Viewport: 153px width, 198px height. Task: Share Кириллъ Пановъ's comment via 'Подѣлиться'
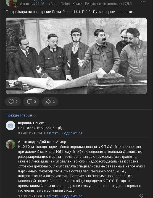72,133
